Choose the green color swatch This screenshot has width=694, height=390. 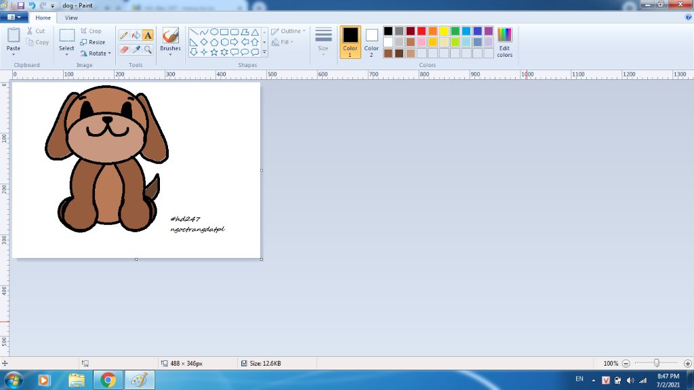[455, 31]
